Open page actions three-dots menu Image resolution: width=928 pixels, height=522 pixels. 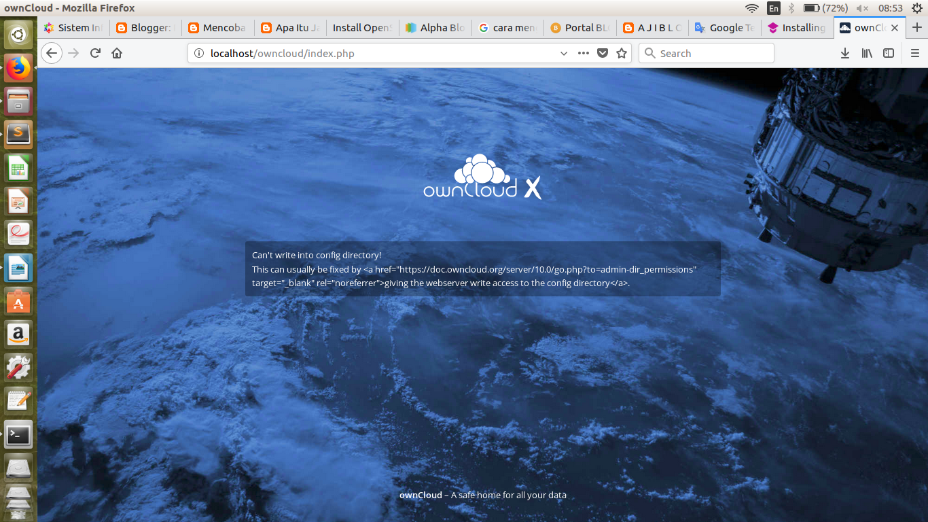[x=584, y=53]
